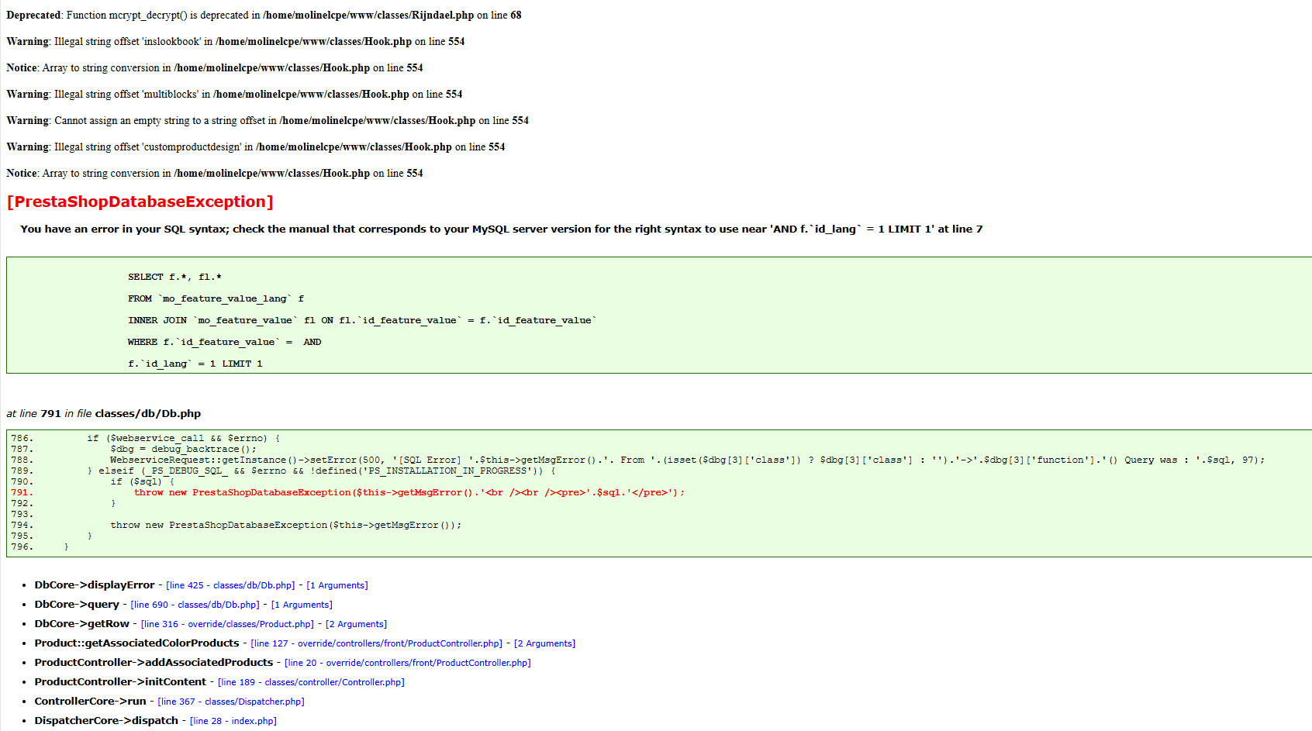Open the line 189 classes/controller/Controller.php link
This screenshot has height=731, width=1312.
click(311, 682)
